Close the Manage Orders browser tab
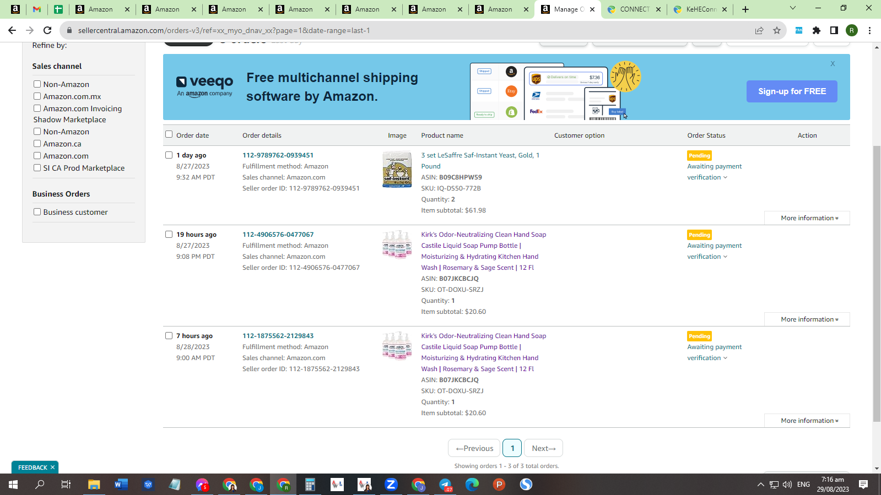Image resolution: width=881 pixels, height=495 pixels. click(592, 9)
